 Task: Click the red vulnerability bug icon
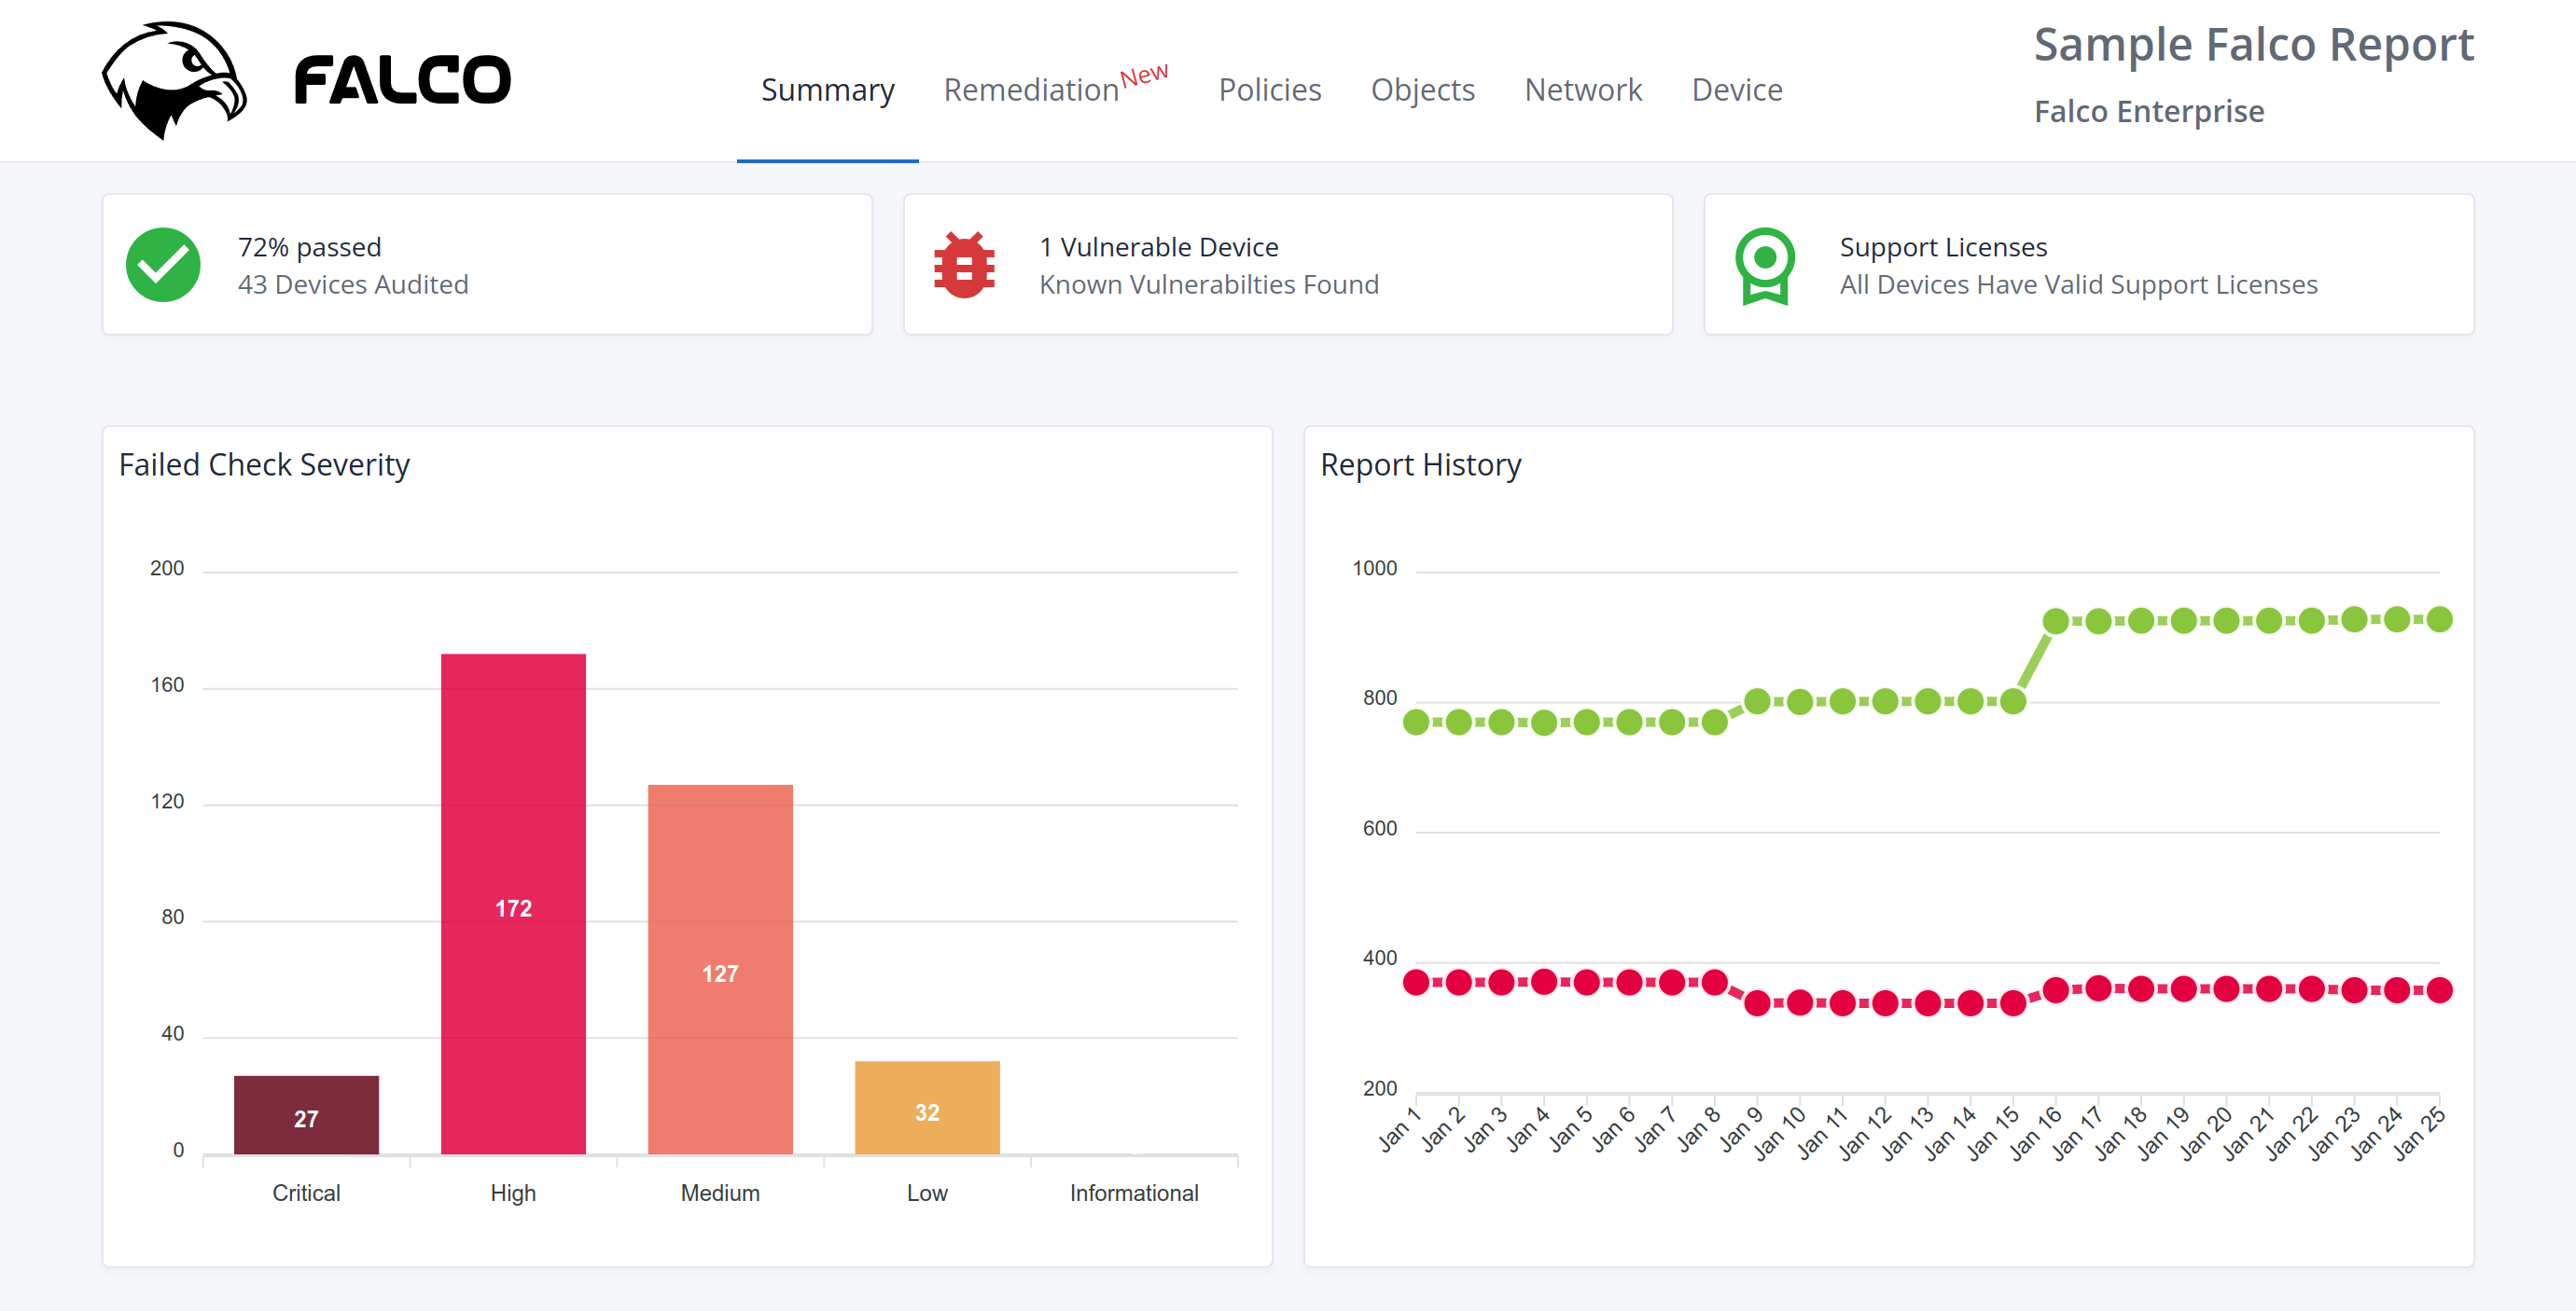coord(963,264)
